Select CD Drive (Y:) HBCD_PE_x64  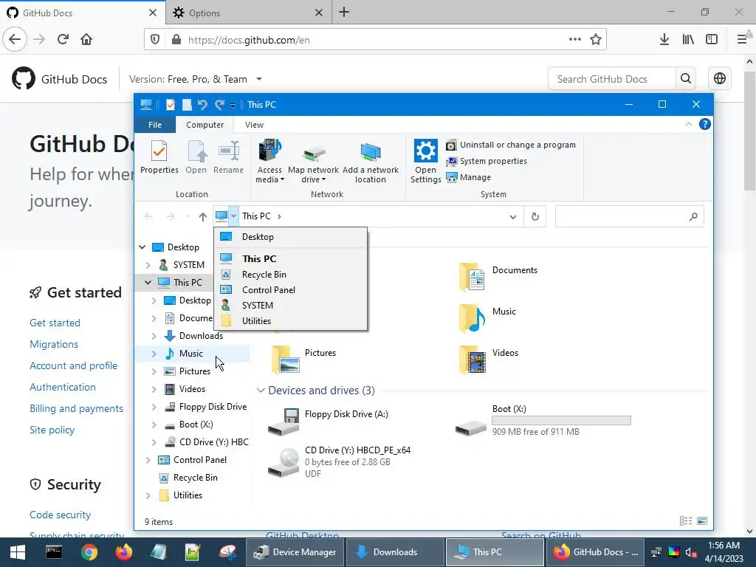(x=340, y=462)
